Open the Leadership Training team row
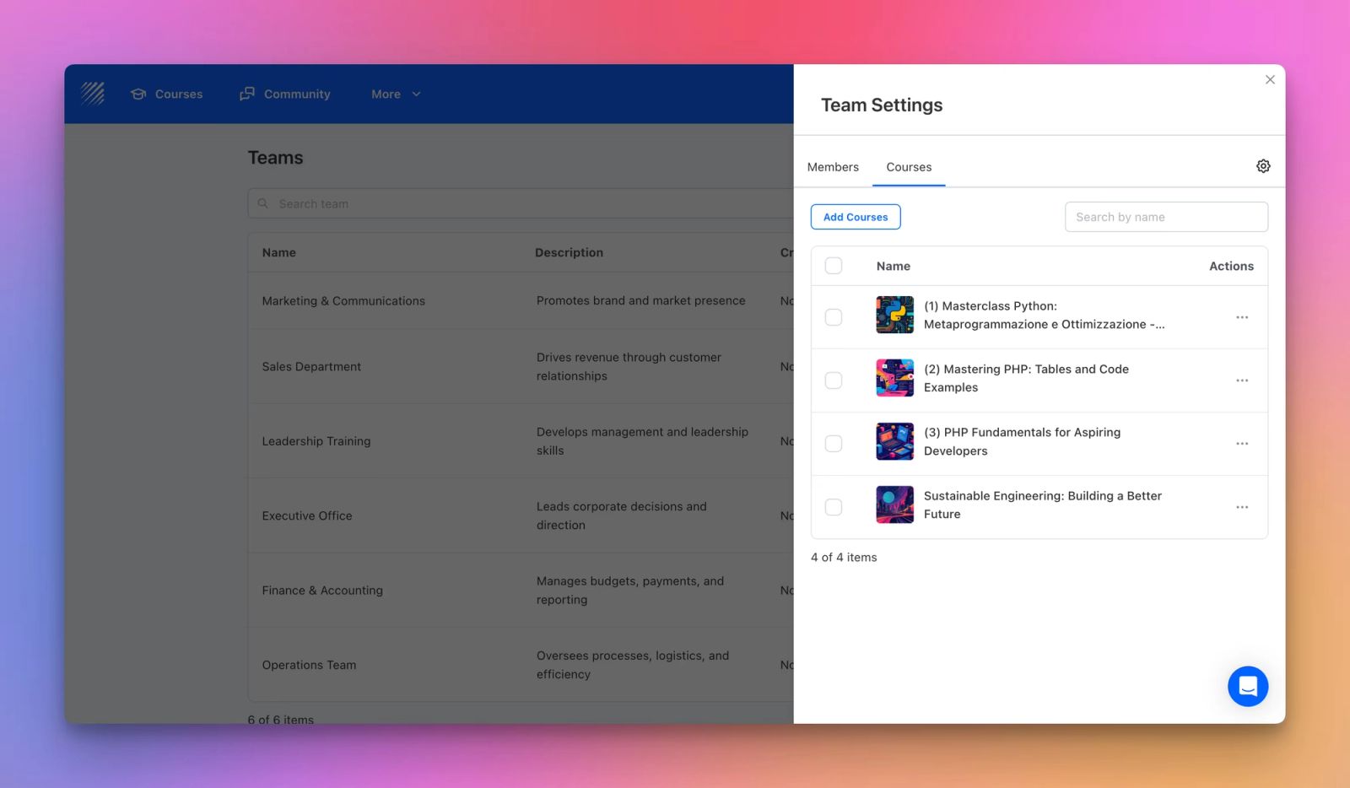Screen dimensions: 1350x788 pos(521,441)
